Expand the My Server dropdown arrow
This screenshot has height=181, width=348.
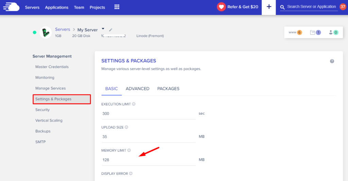(x=103, y=29)
